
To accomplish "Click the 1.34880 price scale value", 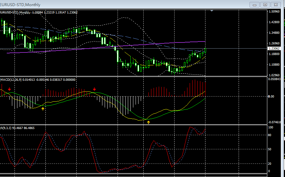I will click(274, 33).
